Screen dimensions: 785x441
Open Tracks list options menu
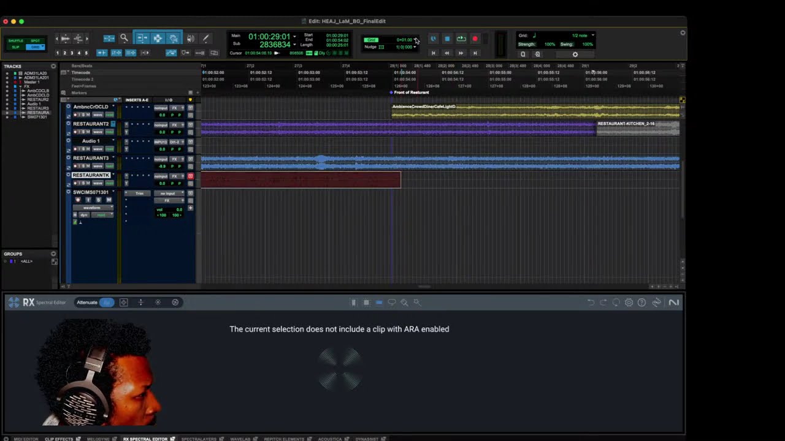(x=53, y=66)
